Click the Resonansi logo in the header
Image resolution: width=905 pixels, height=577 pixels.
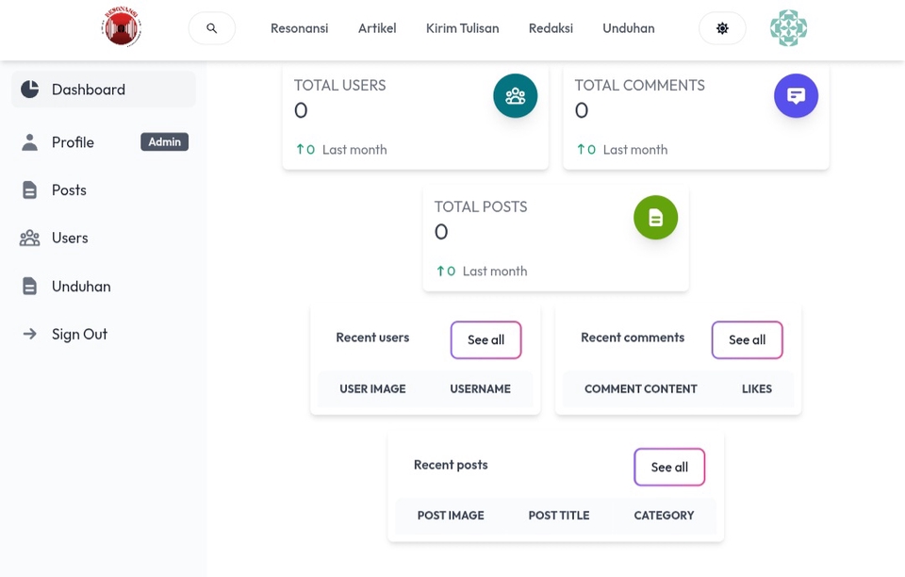[x=122, y=27]
